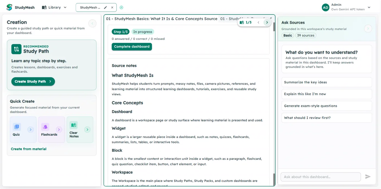This screenshot has width=381, height=189.
Task: Click the Study Path route icon
Action: point(16,49)
